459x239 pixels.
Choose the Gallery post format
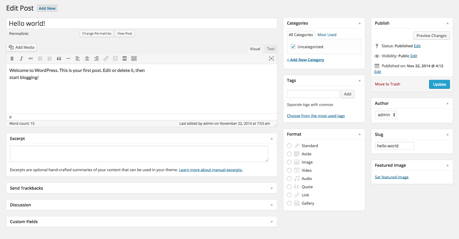(289, 203)
